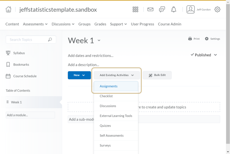Image resolution: width=230 pixels, height=154 pixels.
Task: Open the Week 1 title chevron menu
Action: tap(99, 40)
